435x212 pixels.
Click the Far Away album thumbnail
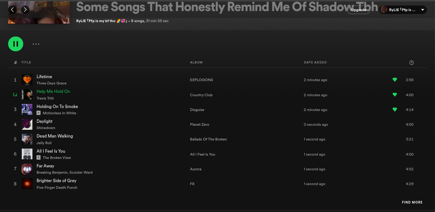tap(27, 169)
